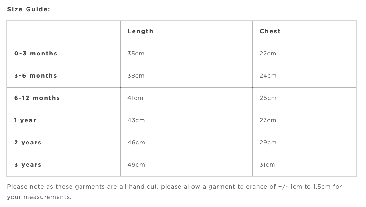Click the 22cm chest cell

point(268,54)
